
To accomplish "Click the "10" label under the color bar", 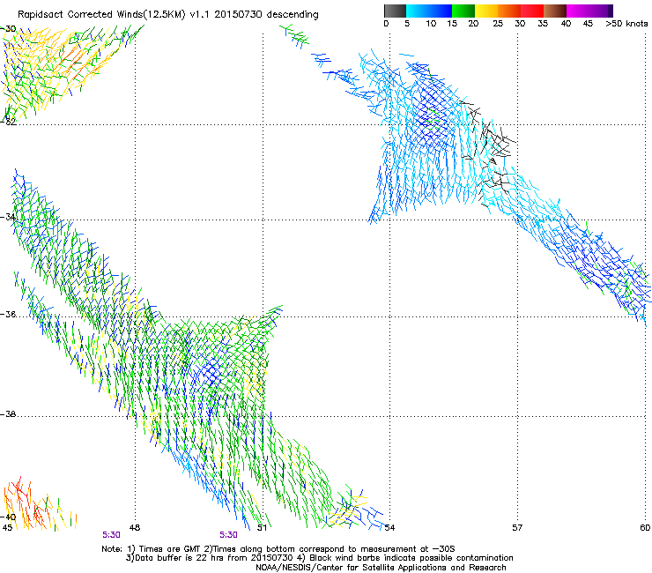I will tap(431, 24).
